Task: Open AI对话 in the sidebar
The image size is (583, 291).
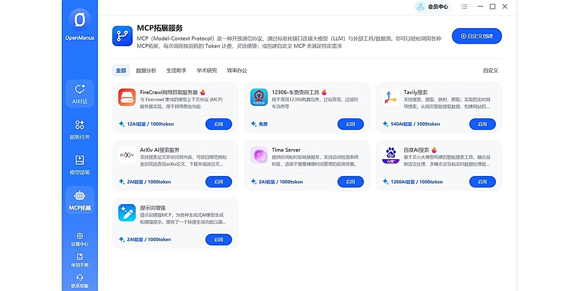Action: [80, 93]
